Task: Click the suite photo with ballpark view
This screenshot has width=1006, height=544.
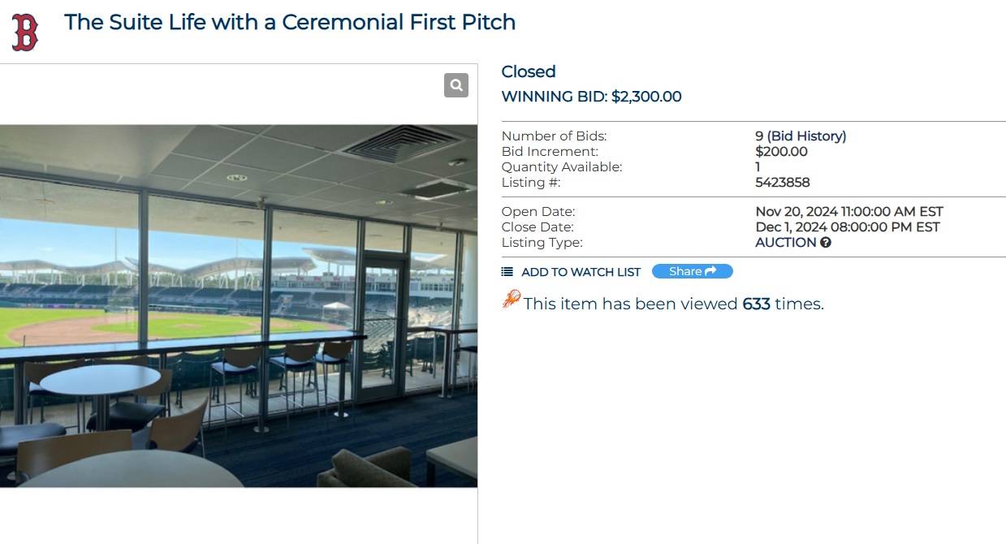Action: click(x=239, y=305)
